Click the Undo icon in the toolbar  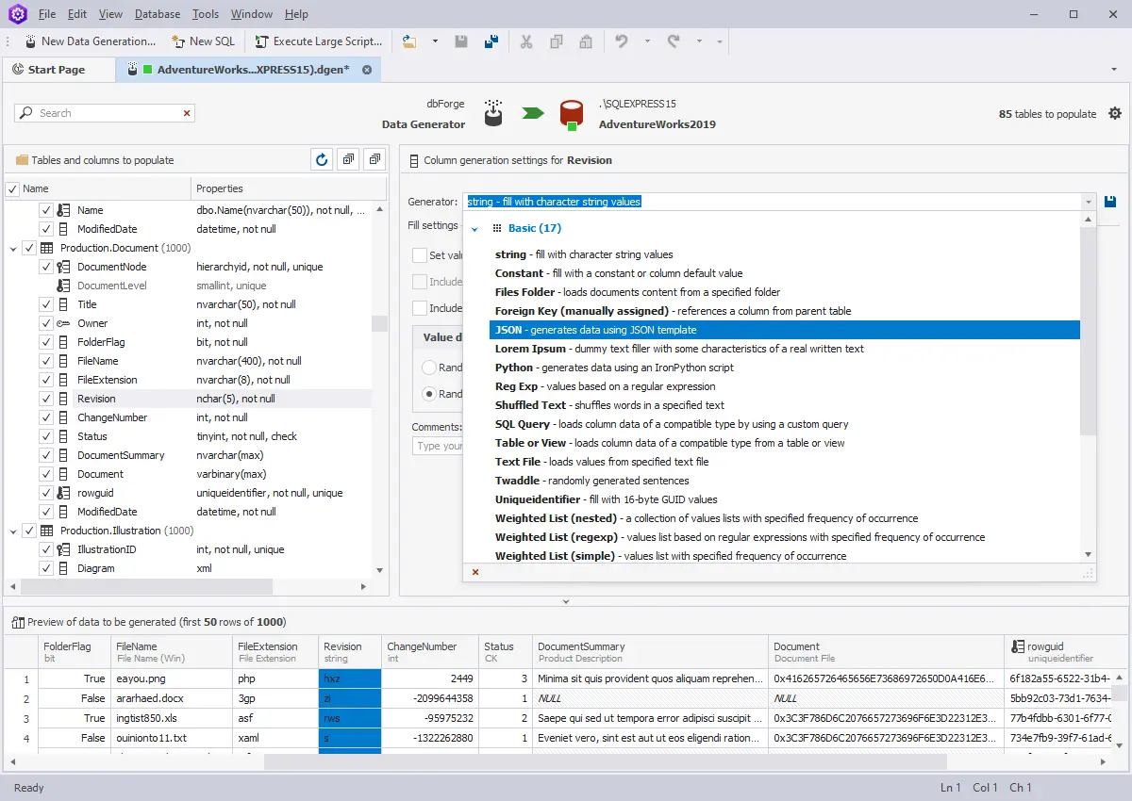coord(621,41)
